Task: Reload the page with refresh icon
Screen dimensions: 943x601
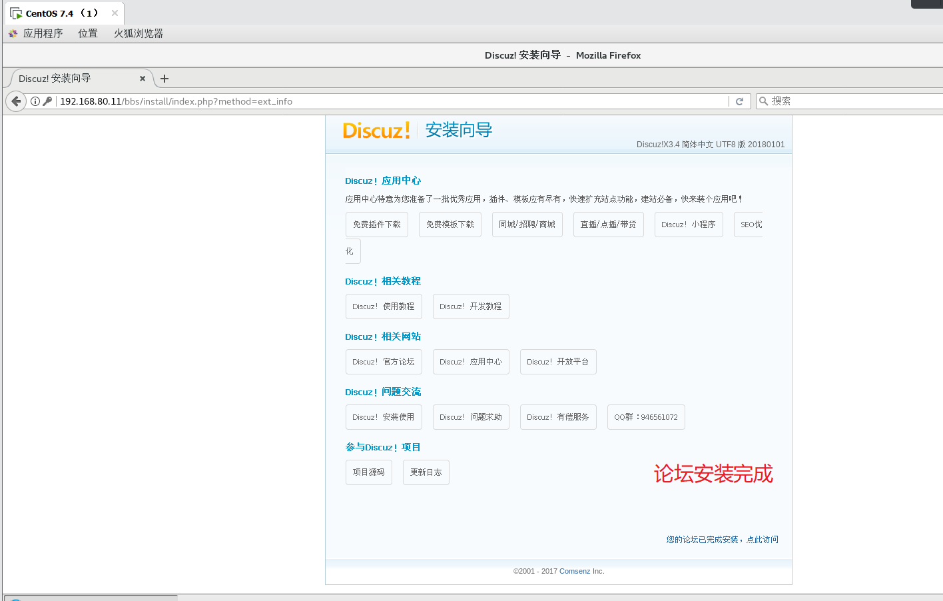Action: click(x=739, y=101)
